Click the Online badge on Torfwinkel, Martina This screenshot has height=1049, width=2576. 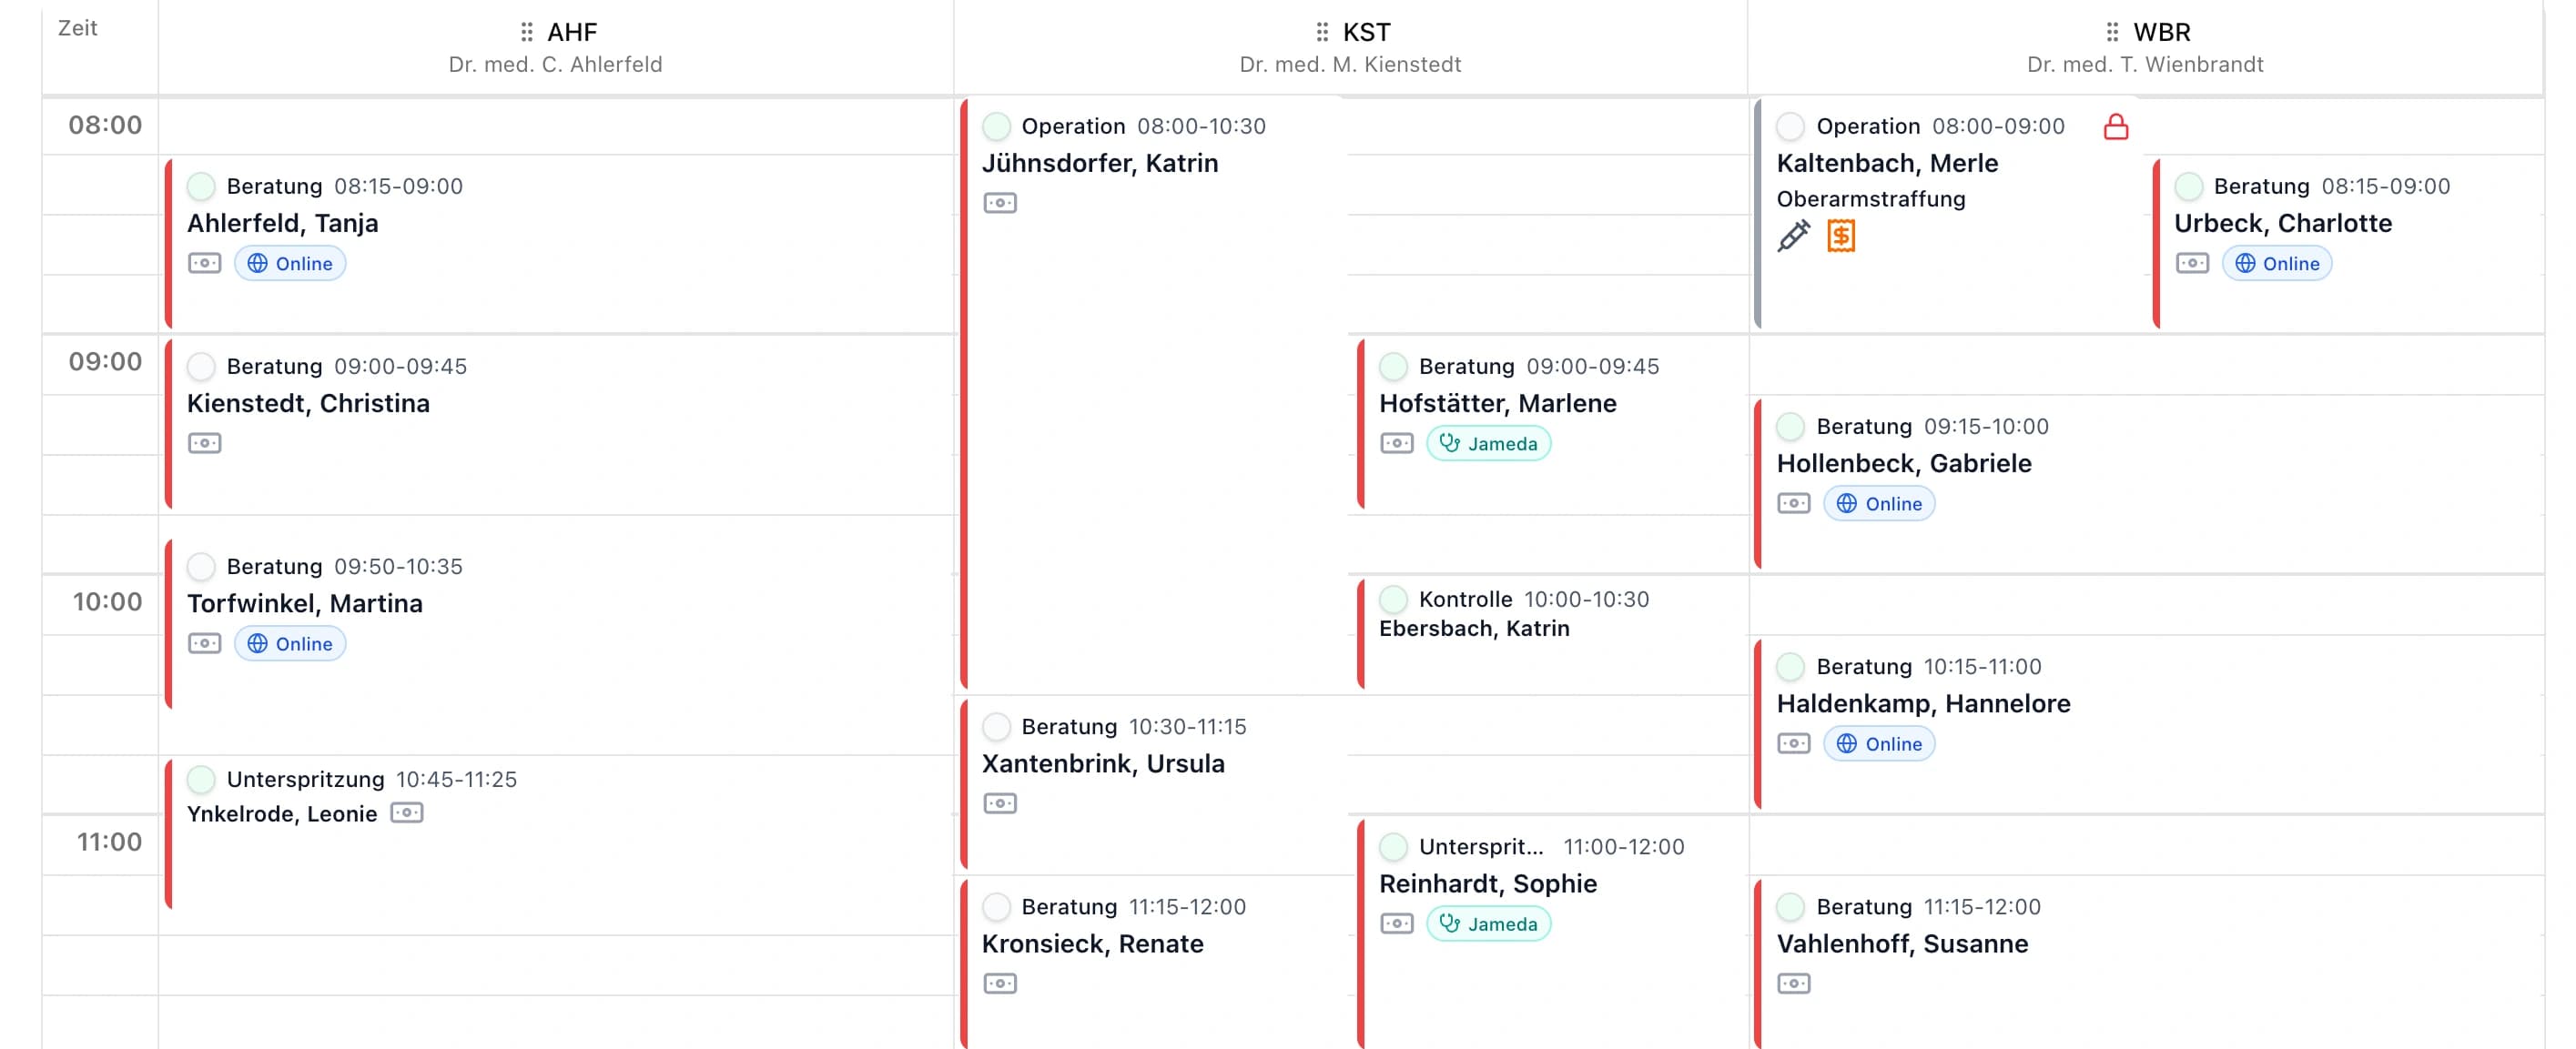(x=290, y=643)
